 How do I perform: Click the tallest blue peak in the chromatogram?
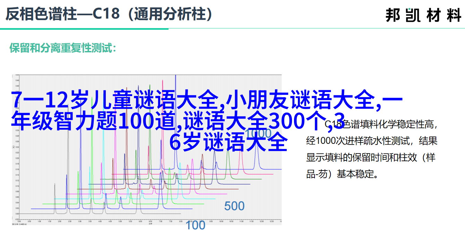[175, 83]
